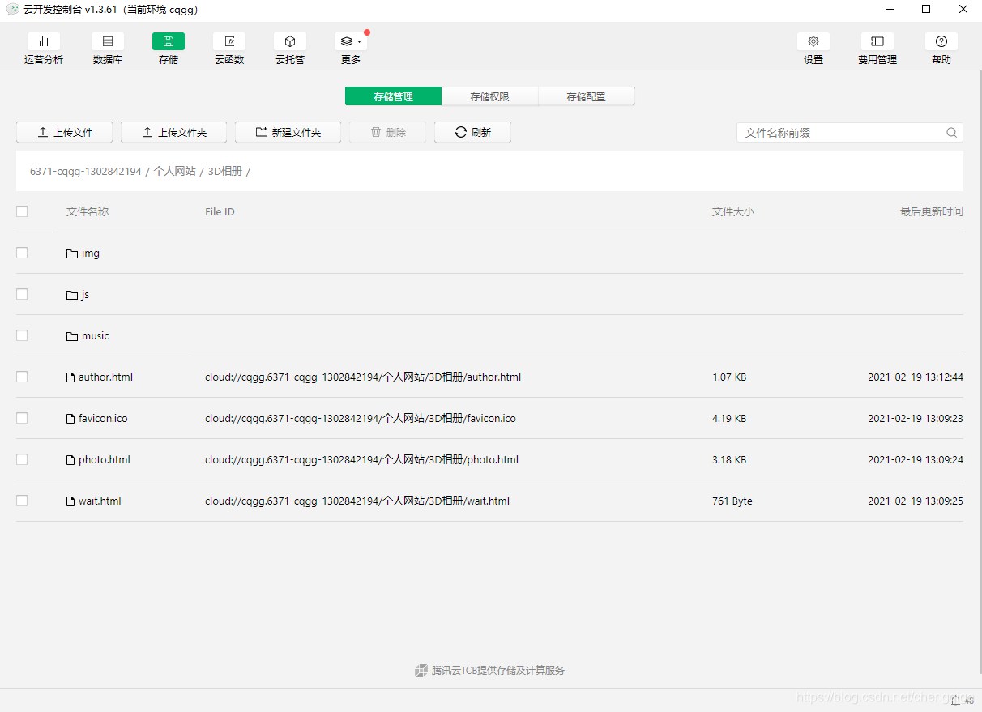Screen dimensions: 982x712
Task: Click the app logo in title bar
Action: 12,10
